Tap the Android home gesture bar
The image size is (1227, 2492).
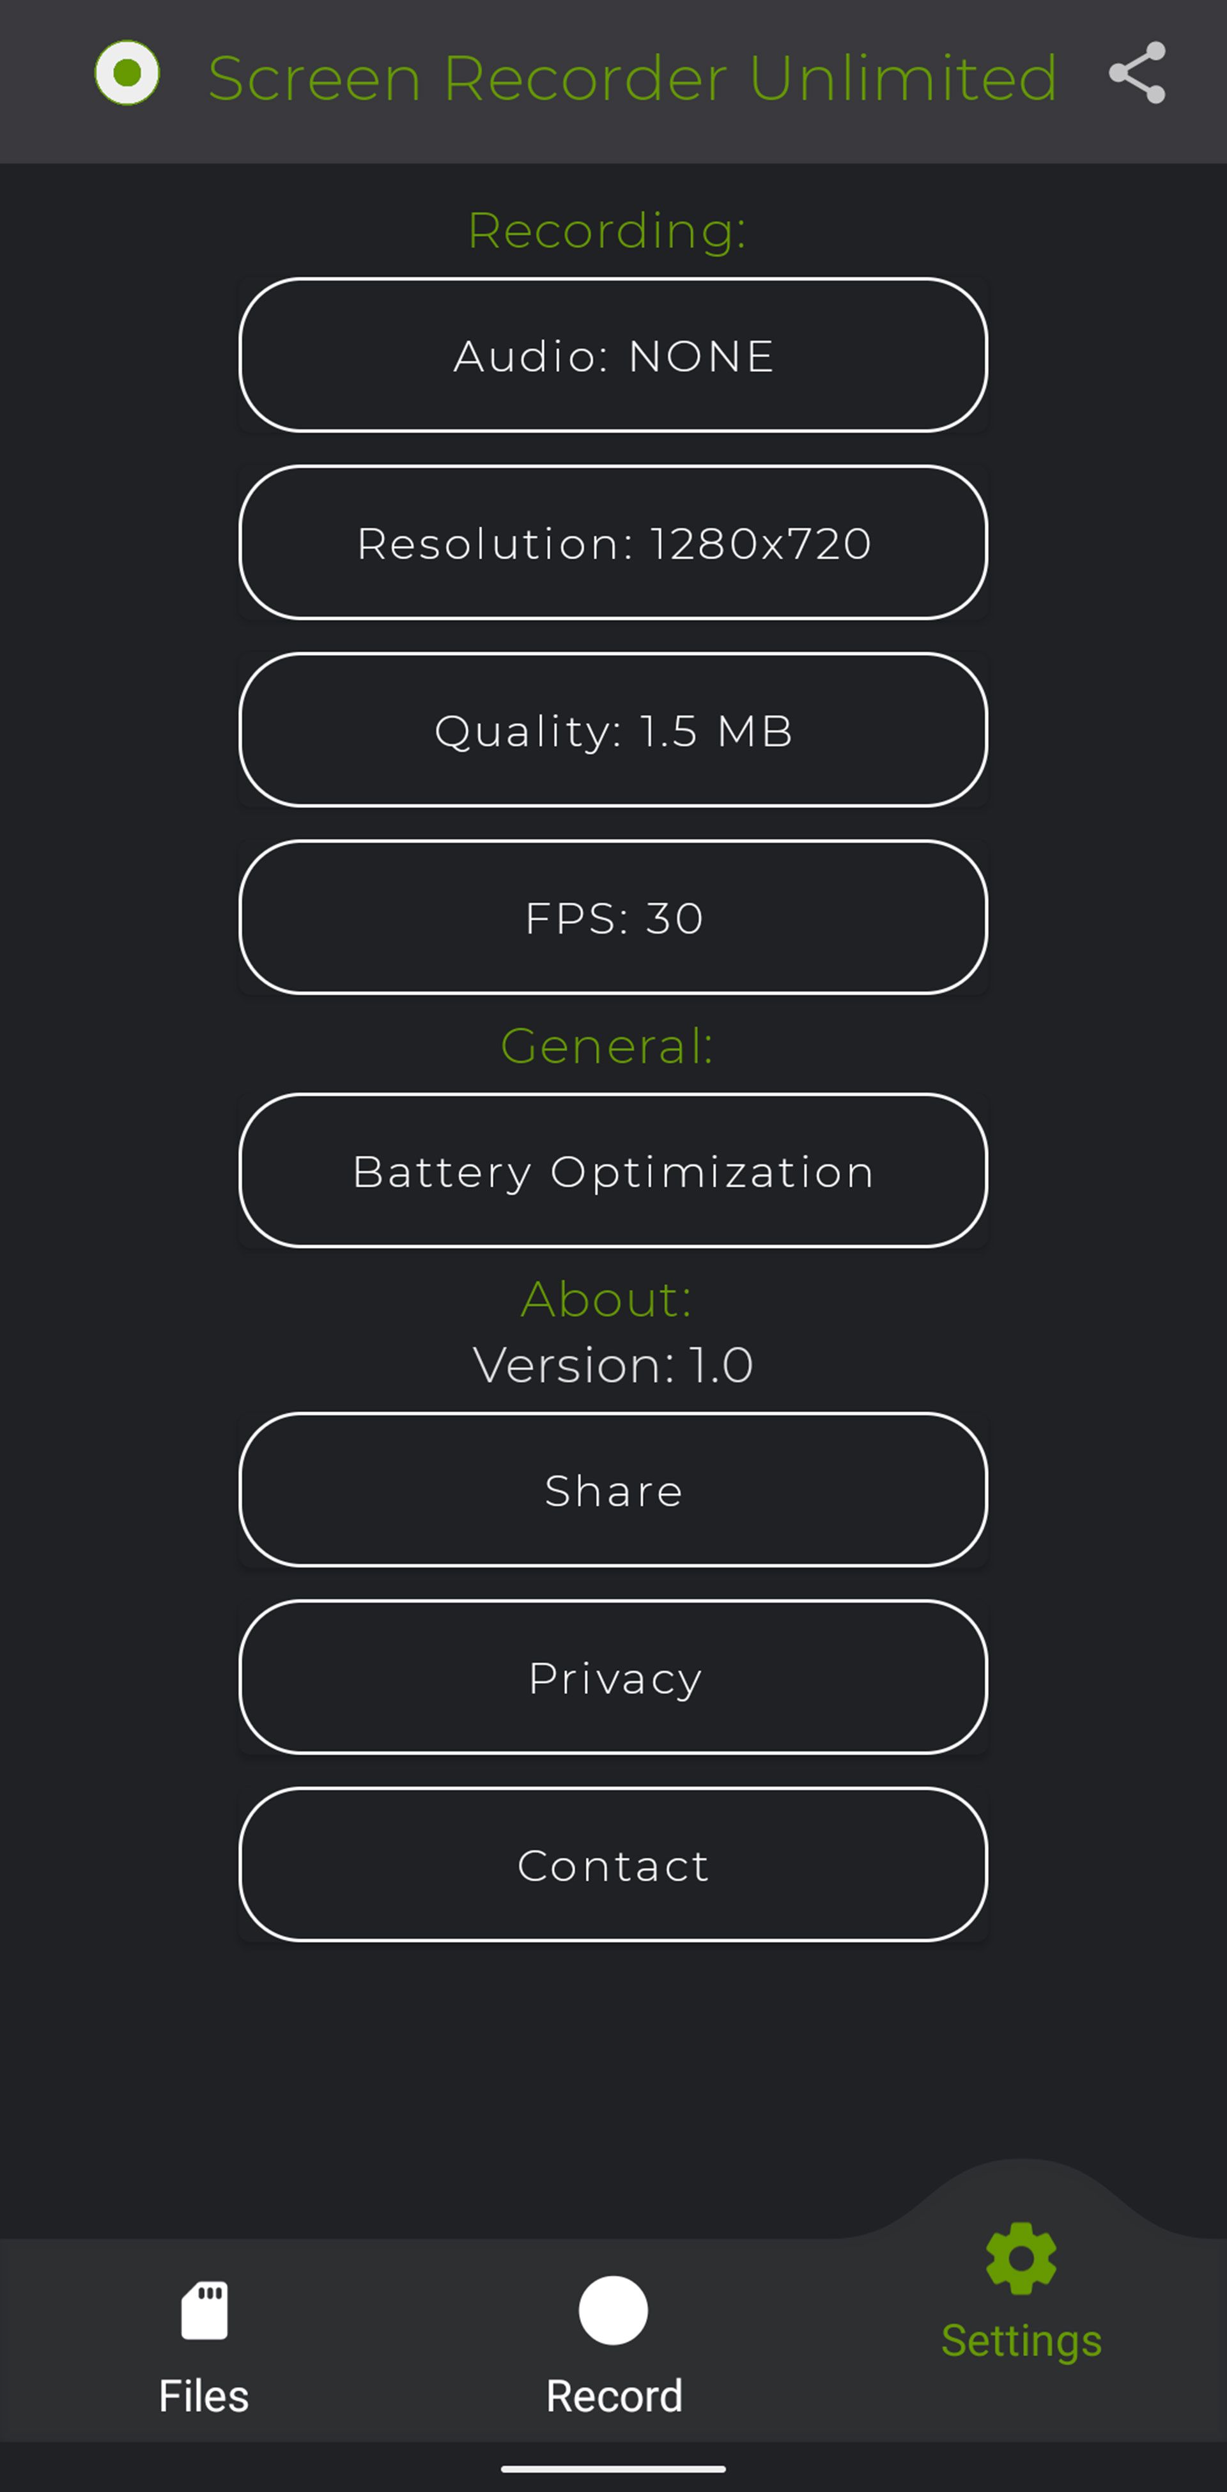point(613,2469)
